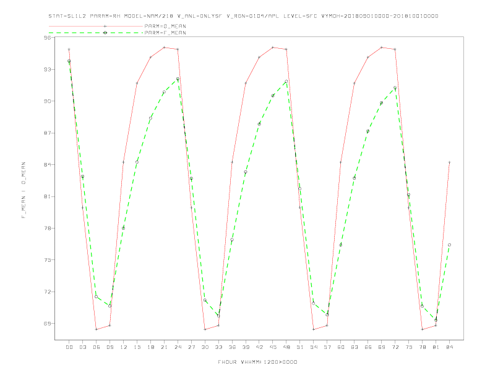
Task: Click y-axis tick value 84
Action: [48, 165]
